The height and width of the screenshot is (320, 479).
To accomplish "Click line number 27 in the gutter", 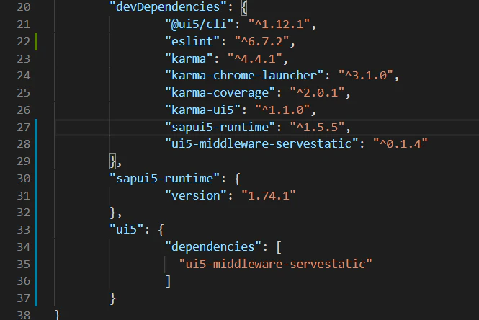I will click(x=24, y=127).
